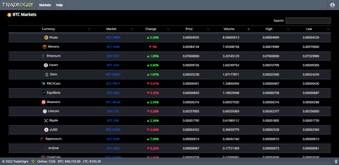This screenshot has width=339, height=165.
Task: Sort table by High column arrows
Action: pos(288,29)
